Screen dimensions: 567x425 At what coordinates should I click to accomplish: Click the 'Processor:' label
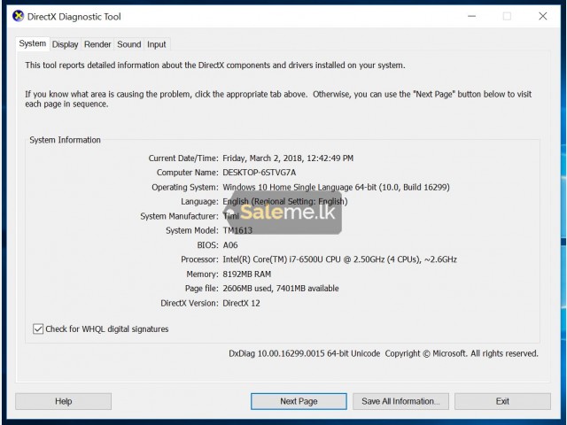199,259
